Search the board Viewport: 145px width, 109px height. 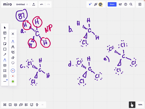click(131, 4)
